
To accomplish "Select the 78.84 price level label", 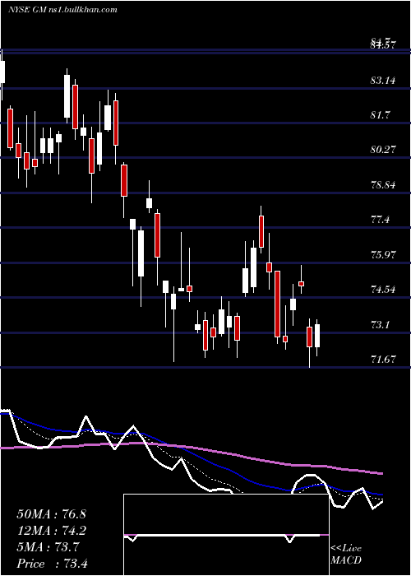I will coord(383,184).
